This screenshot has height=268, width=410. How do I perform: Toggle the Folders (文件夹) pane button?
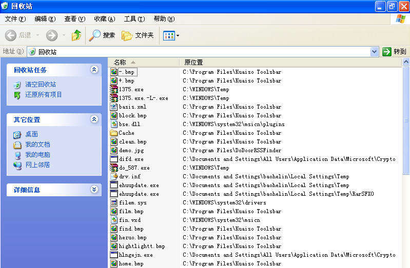138,35
